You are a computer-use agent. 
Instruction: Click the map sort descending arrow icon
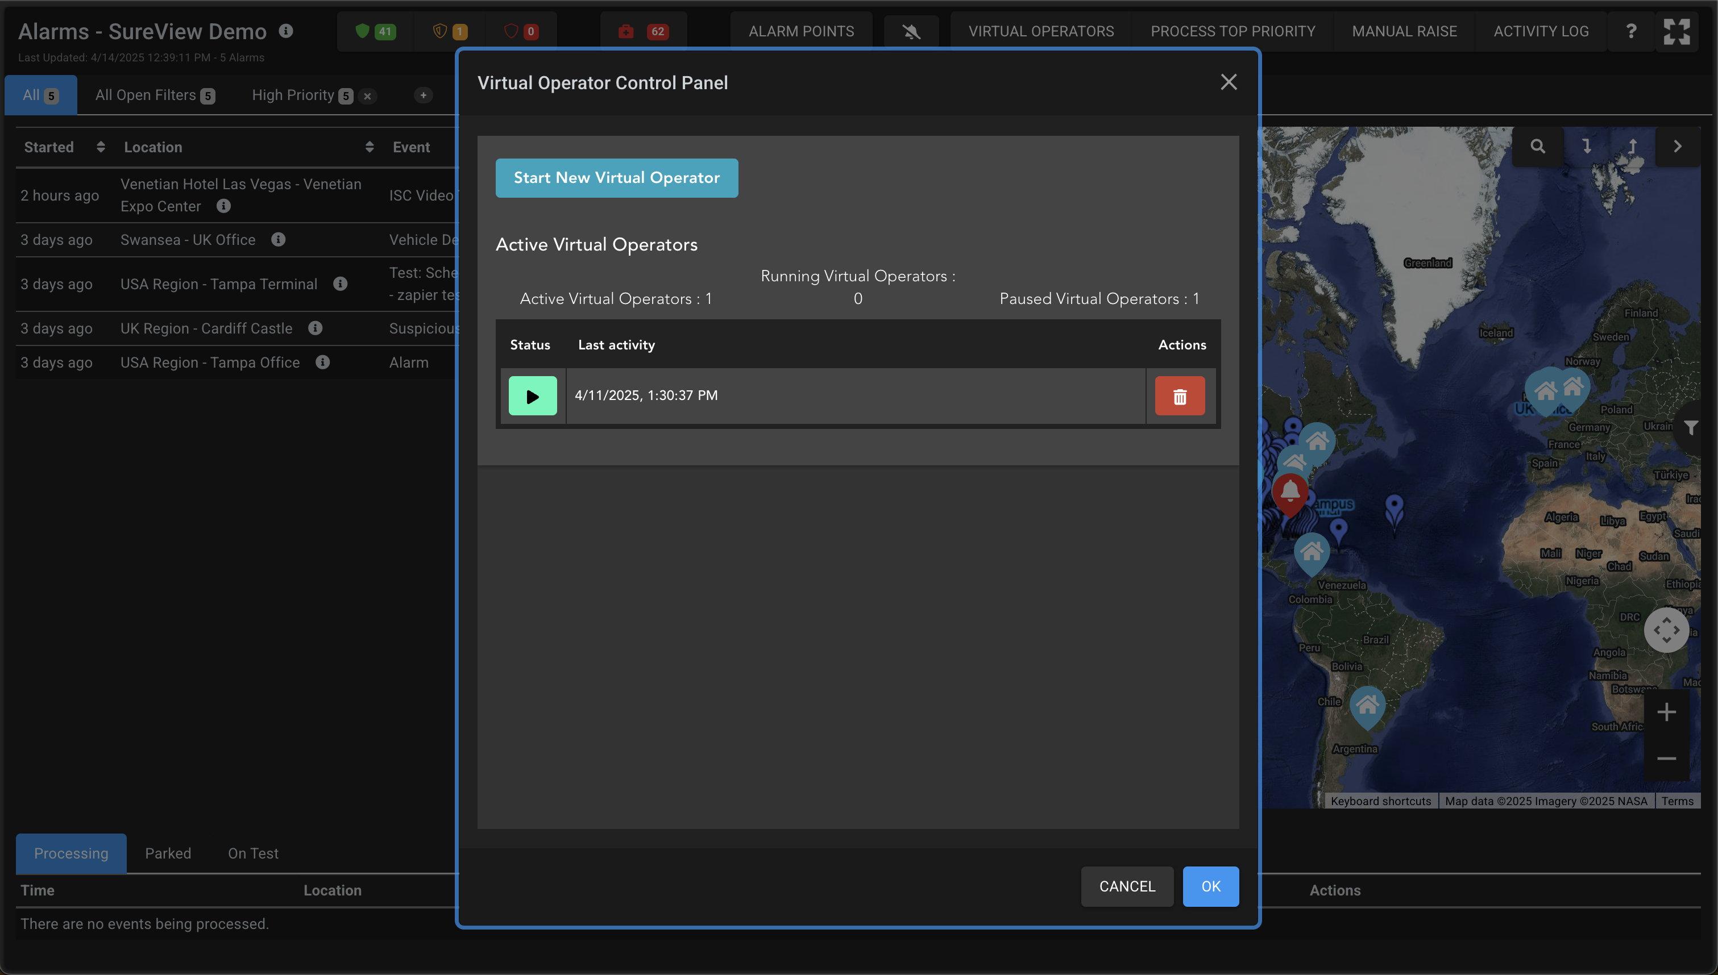pyautogui.click(x=1586, y=146)
